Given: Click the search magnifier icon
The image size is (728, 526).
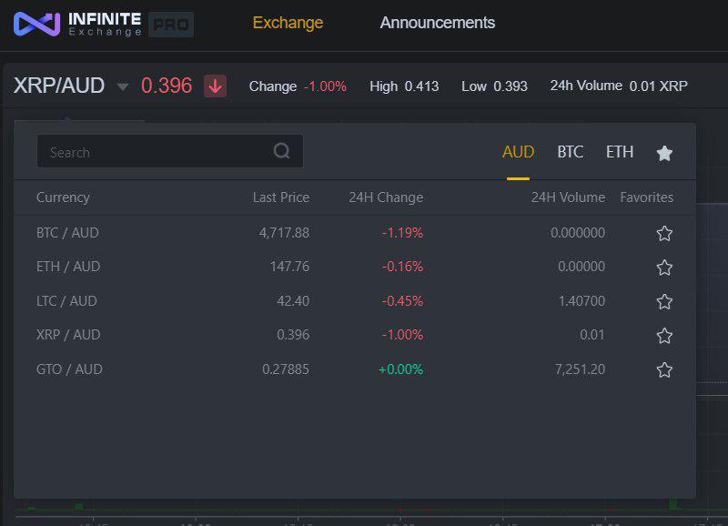Looking at the screenshot, I should point(282,151).
